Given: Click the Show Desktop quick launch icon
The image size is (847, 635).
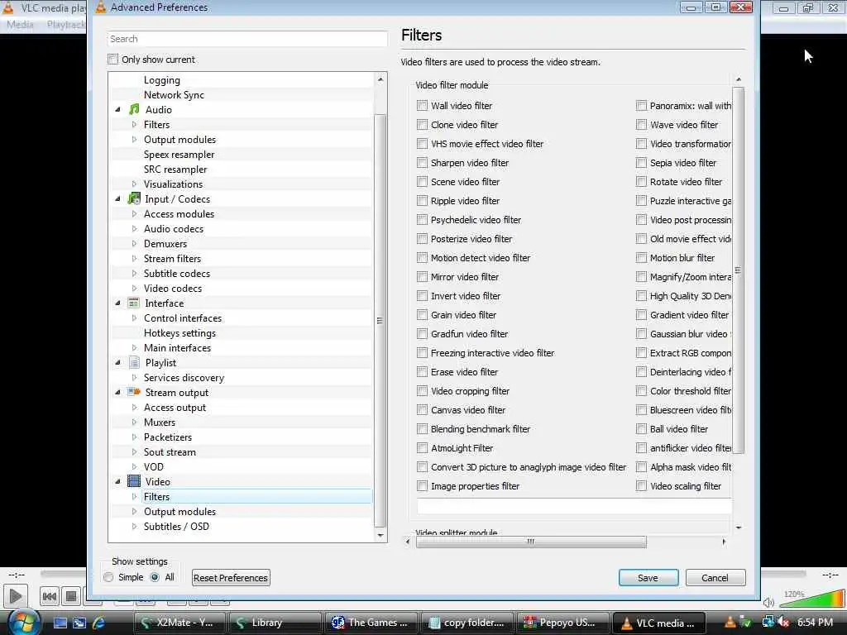Looking at the screenshot, I should tap(60, 623).
